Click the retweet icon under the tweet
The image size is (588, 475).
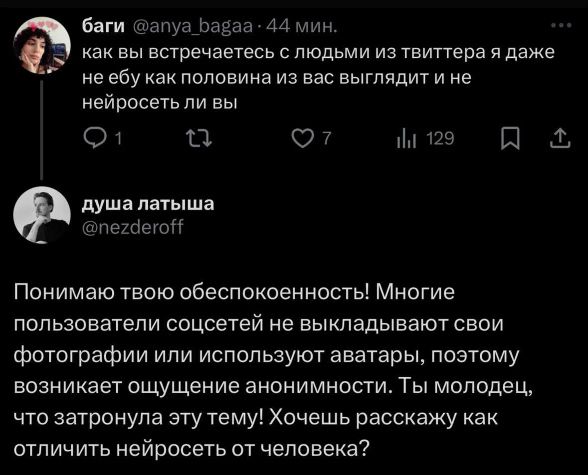pos(199,139)
